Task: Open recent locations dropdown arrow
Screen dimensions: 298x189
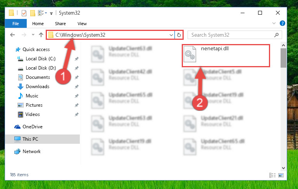Action: pyautogui.click(x=33, y=35)
